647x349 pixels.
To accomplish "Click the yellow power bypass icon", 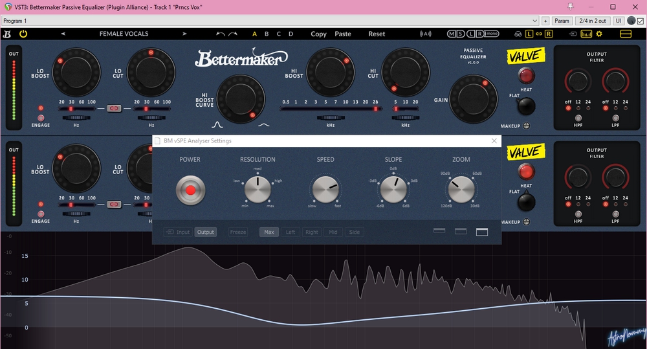I will coord(24,34).
